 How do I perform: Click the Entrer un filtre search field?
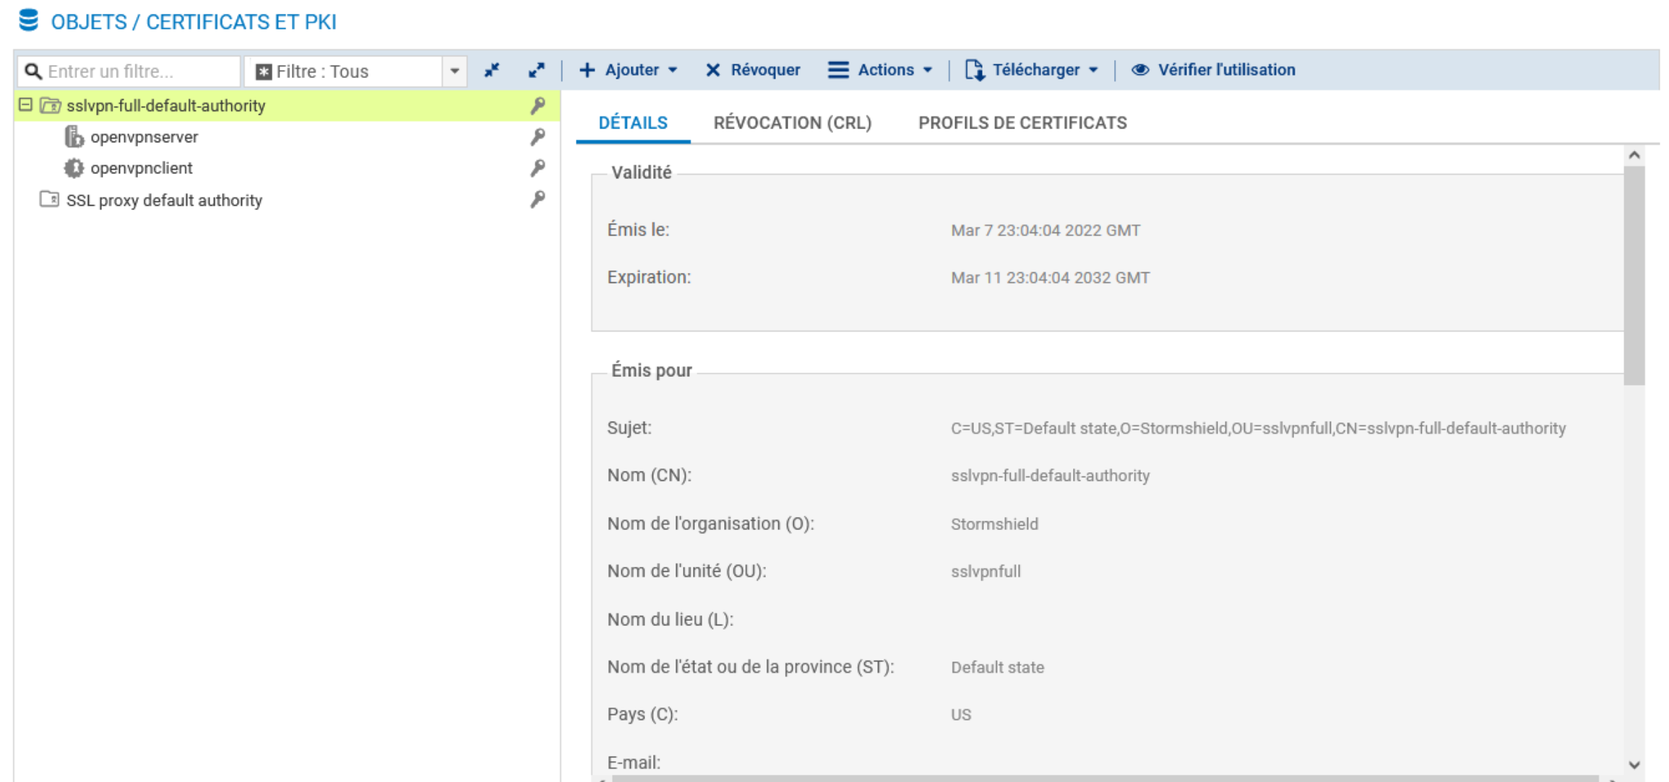pos(137,71)
